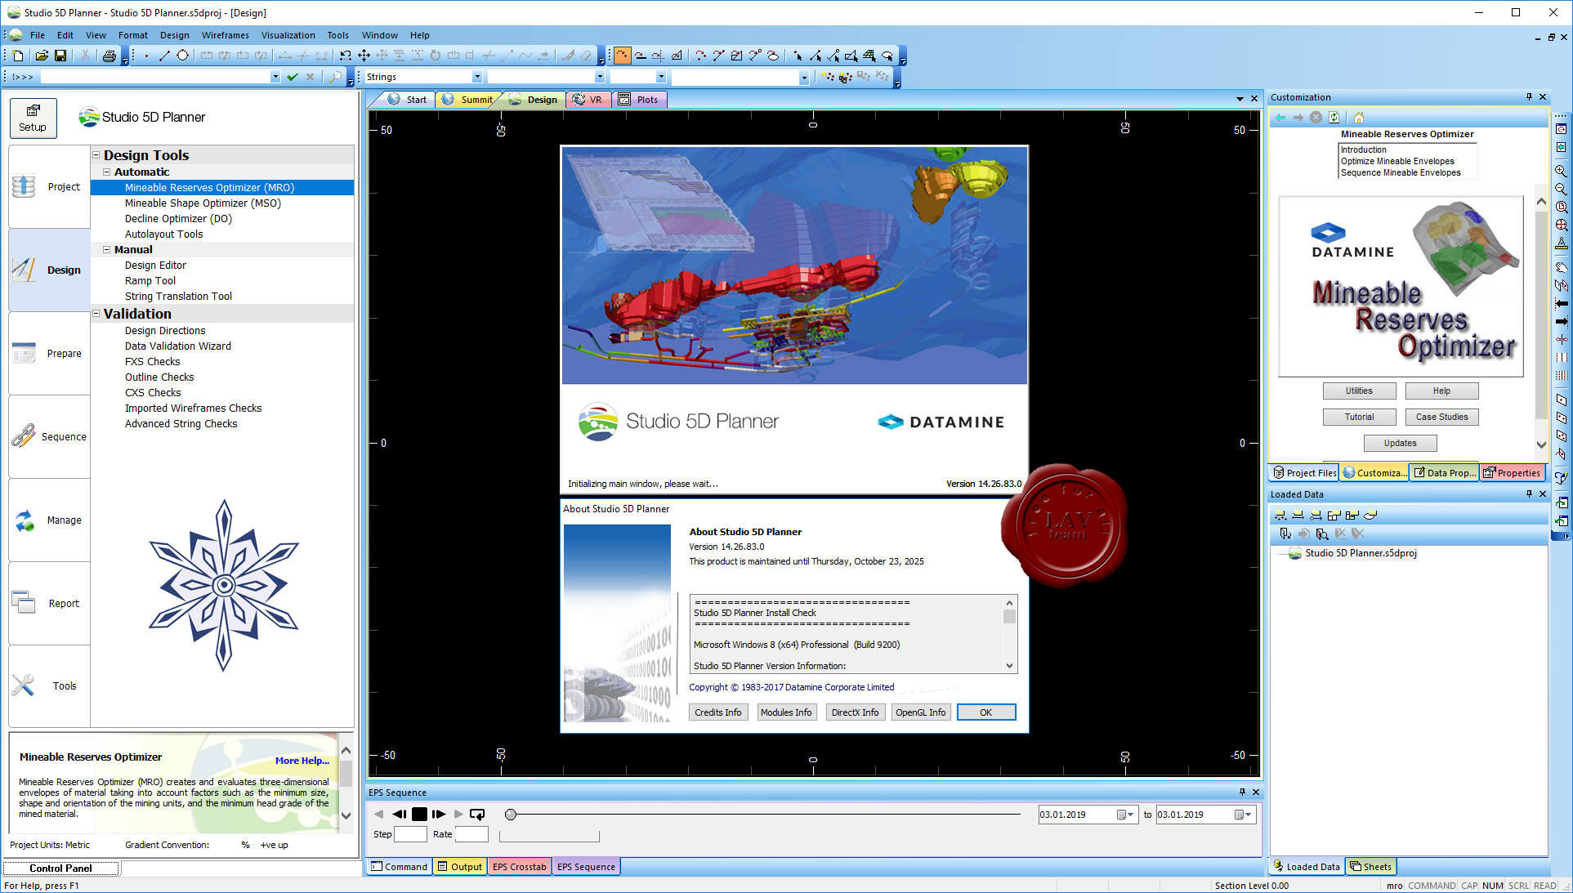Click the OpenGL Info button
Image resolution: width=1573 pixels, height=893 pixels.
tap(920, 712)
